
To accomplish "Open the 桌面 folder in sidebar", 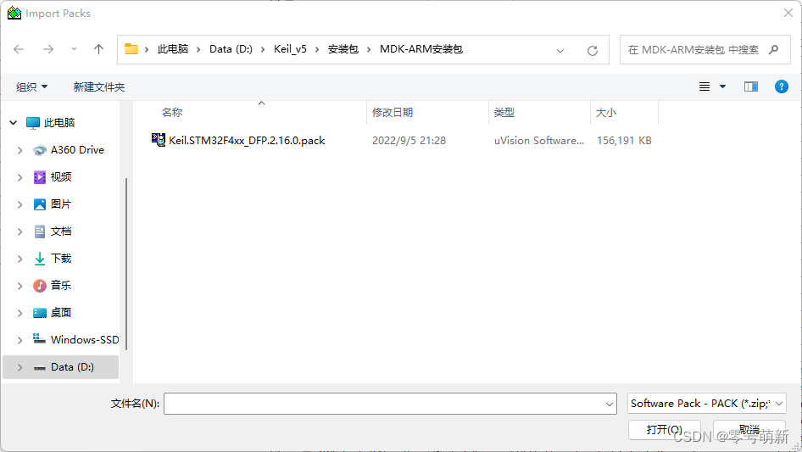I will point(61,313).
